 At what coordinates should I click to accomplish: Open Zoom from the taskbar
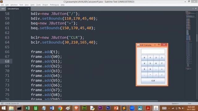[x=132, y=108]
